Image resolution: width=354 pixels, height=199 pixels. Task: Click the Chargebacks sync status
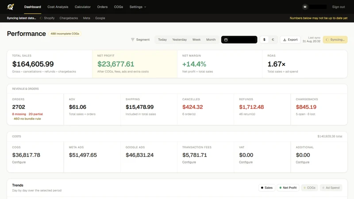(69, 18)
